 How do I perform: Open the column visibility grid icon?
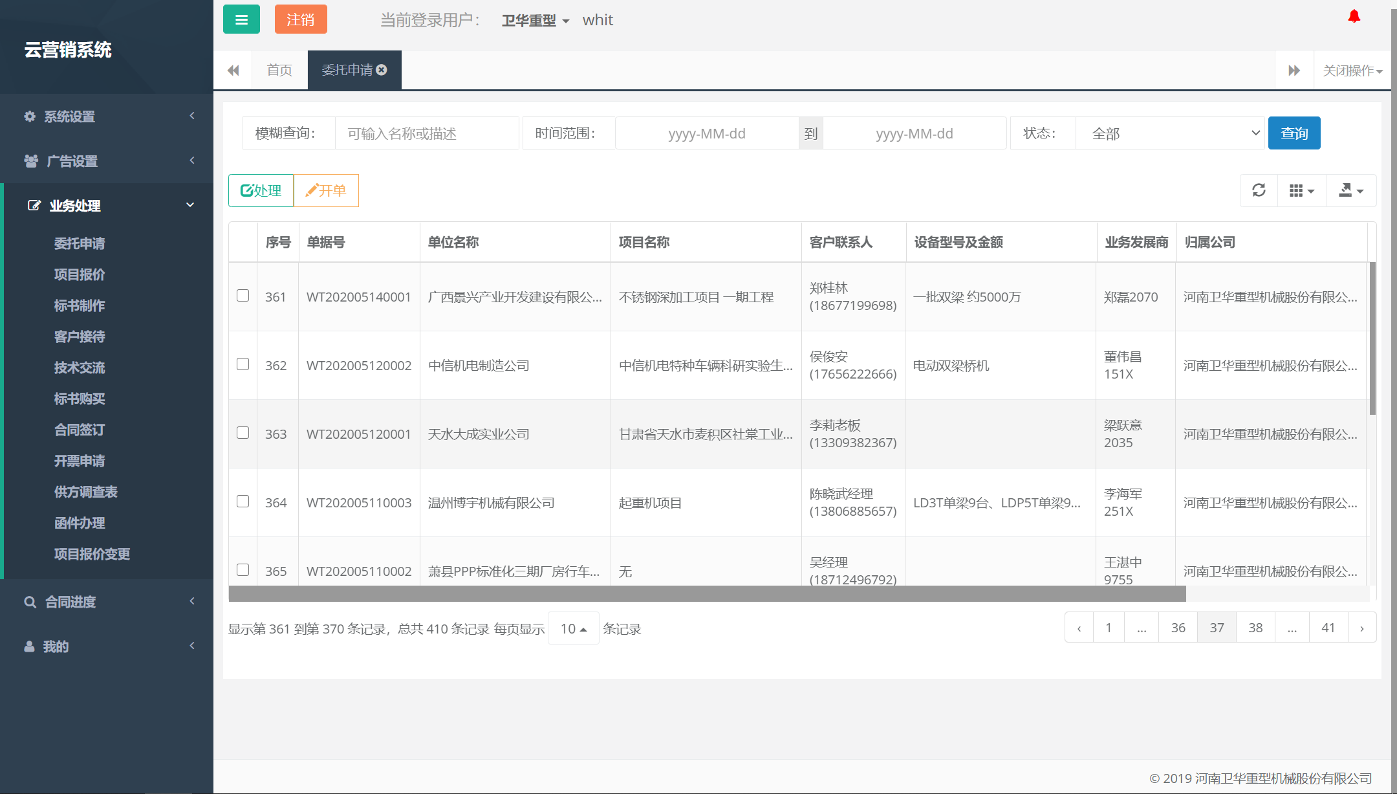1301,190
